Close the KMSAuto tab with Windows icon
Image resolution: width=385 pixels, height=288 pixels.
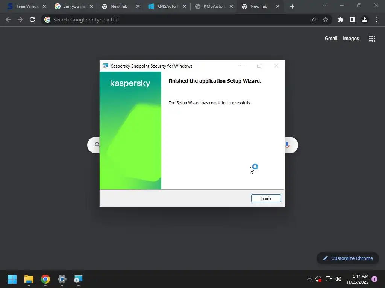[185, 6]
